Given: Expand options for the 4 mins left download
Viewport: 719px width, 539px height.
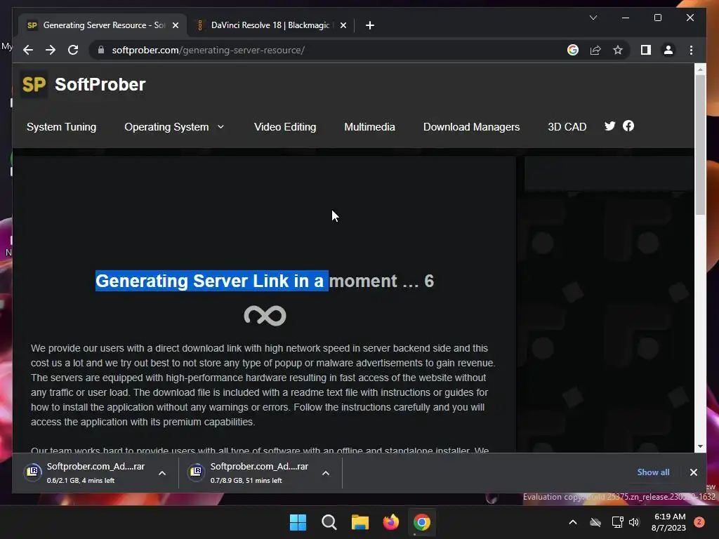Looking at the screenshot, I should coord(162,473).
